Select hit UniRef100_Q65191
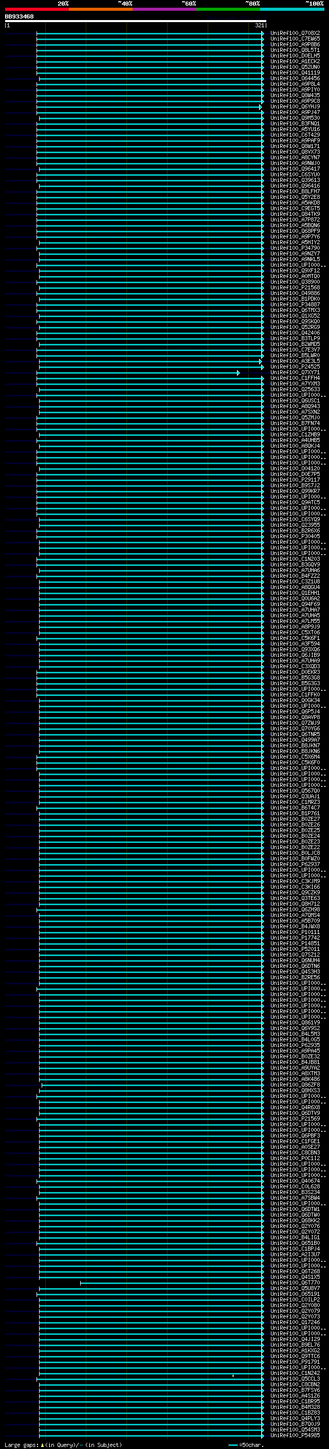Viewport: 329px width, 1449px height. [295, 1294]
